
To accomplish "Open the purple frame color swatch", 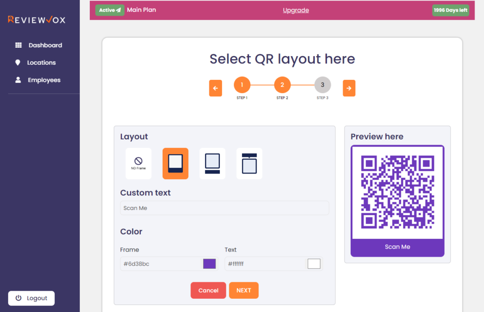I will (x=209, y=264).
